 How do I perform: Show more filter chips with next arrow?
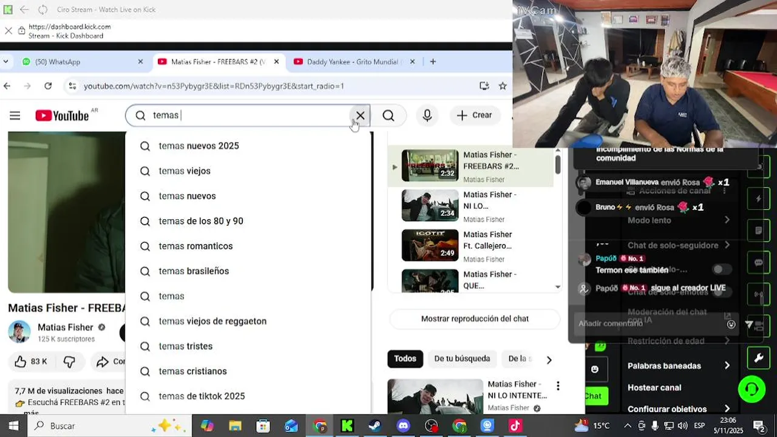click(549, 360)
